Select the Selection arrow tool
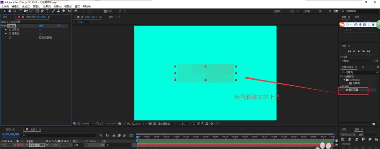This screenshot has width=380, height=149. 5,11
